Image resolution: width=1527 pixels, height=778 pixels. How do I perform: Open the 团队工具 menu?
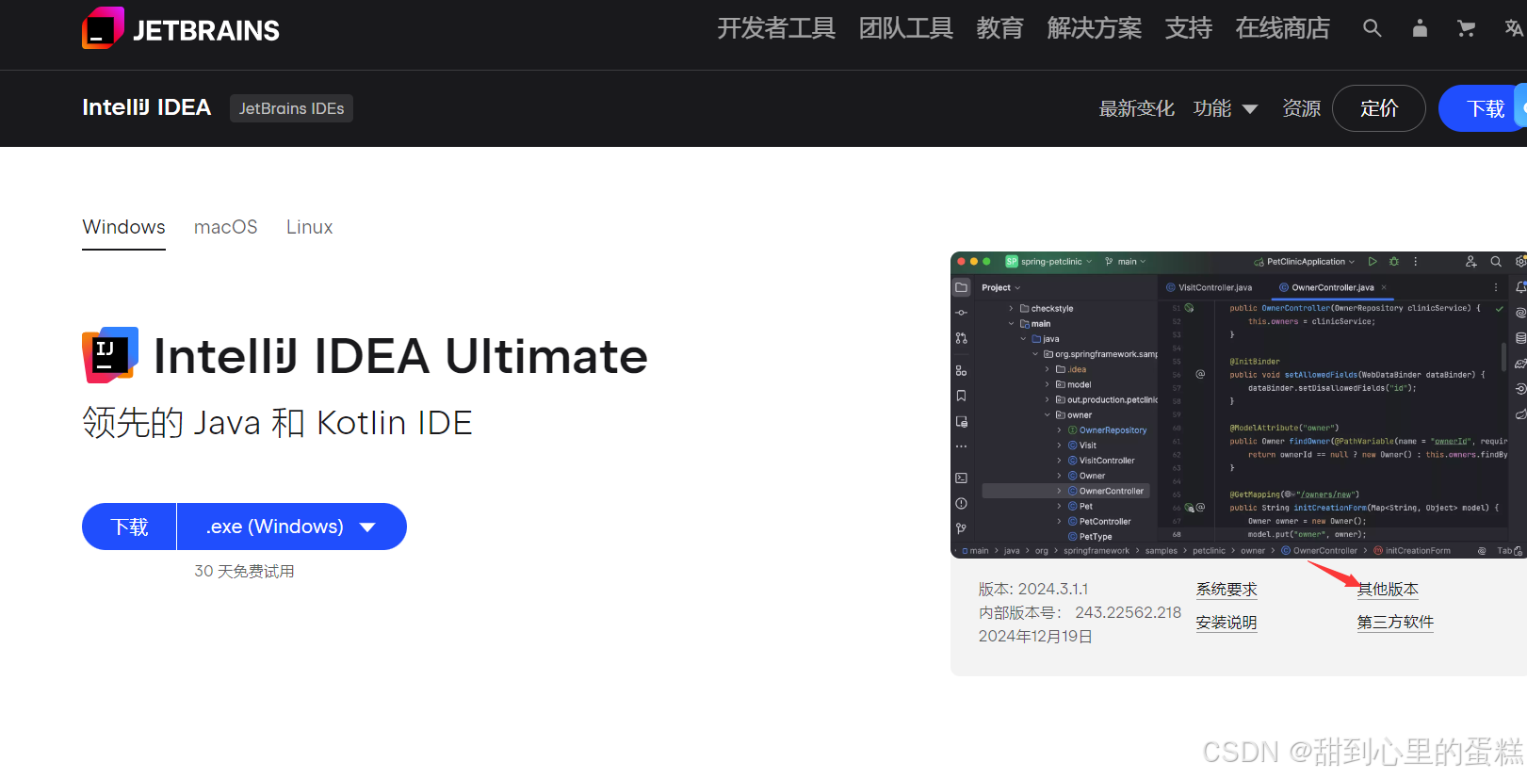(x=906, y=28)
